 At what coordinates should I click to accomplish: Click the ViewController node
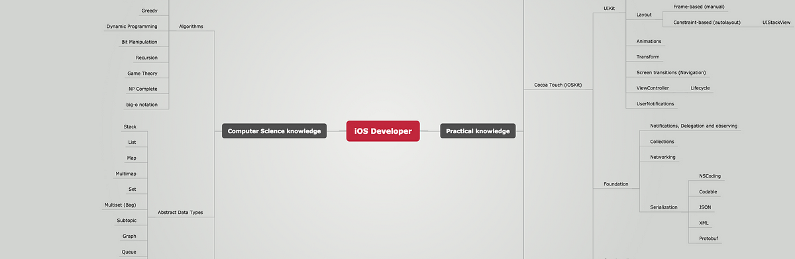[653, 88]
